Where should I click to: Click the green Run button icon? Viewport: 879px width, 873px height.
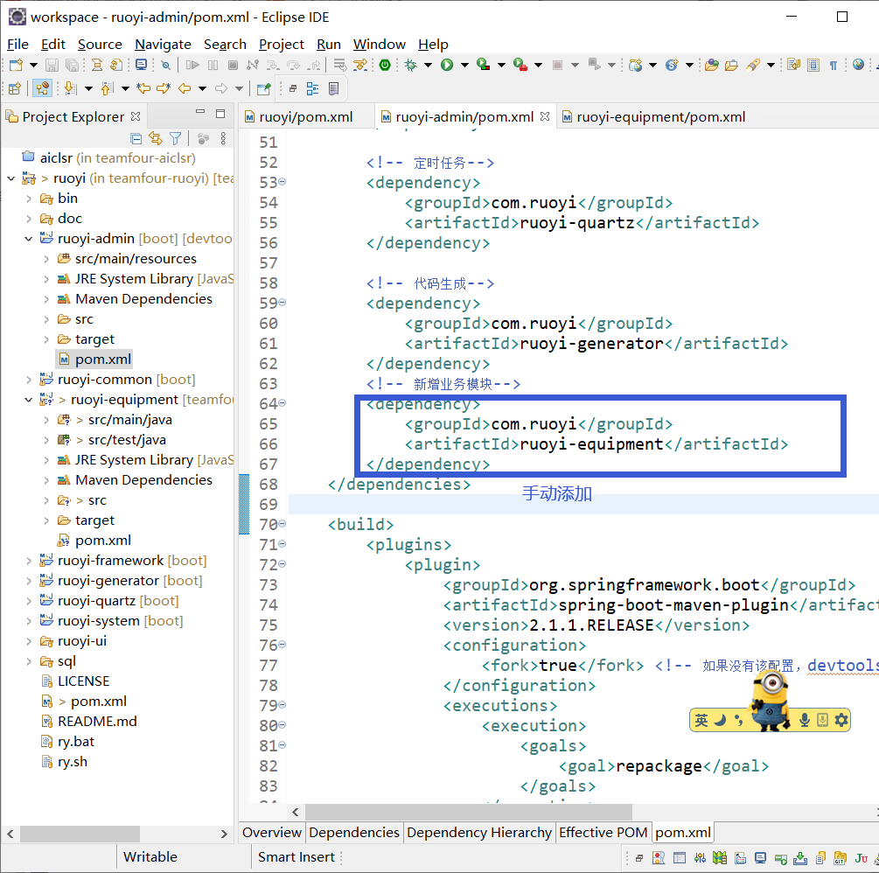(x=447, y=65)
